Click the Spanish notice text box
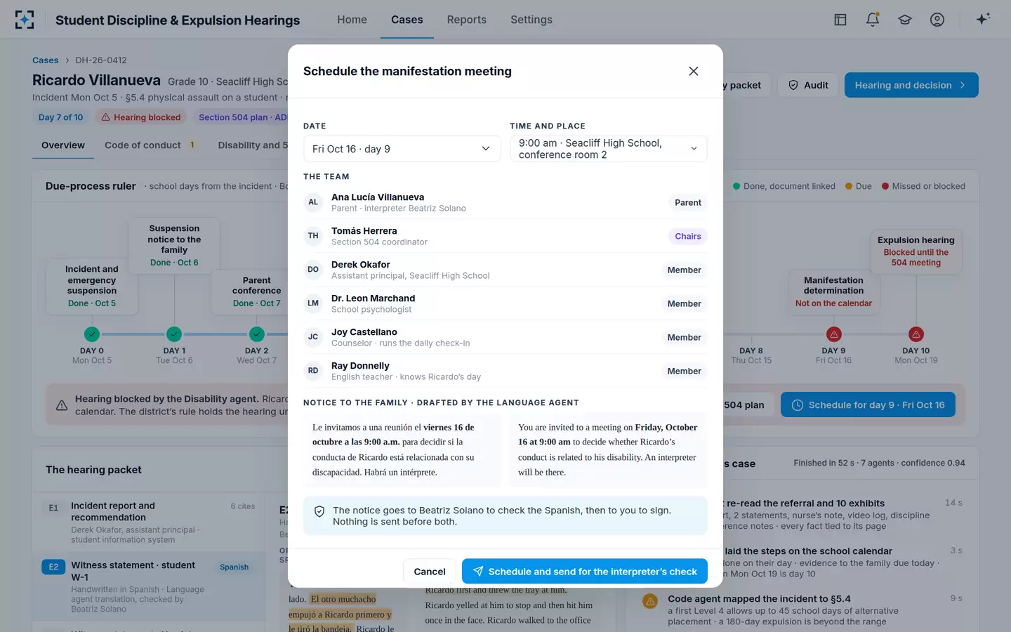 (401, 449)
